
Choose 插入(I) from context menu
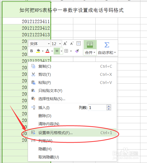44,107
